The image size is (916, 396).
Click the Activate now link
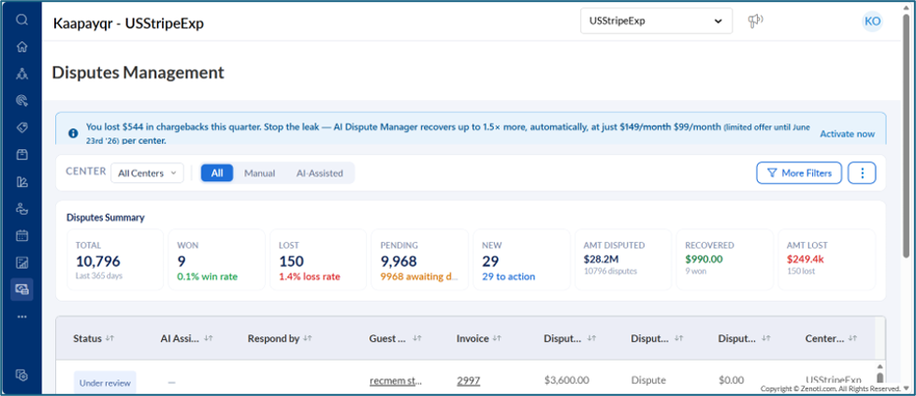tap(847, 134)
